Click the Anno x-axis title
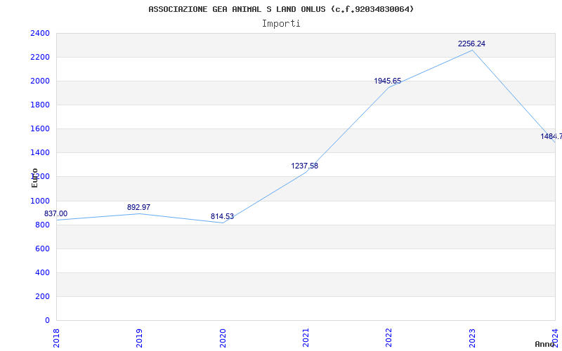 [544, 344]
